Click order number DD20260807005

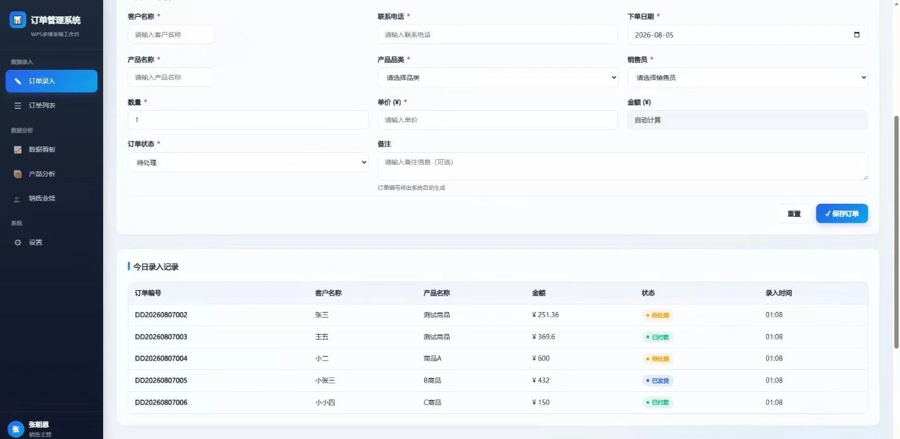coord(161,381)
